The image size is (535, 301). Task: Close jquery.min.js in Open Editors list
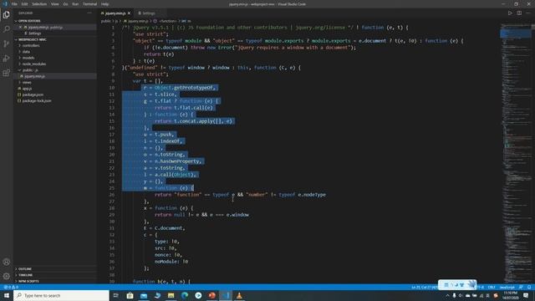coord(20,27)
